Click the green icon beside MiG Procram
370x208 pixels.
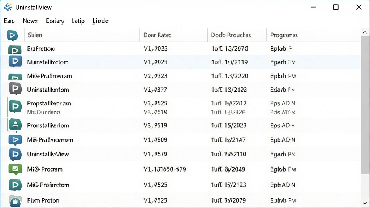(x=15, y=169)
